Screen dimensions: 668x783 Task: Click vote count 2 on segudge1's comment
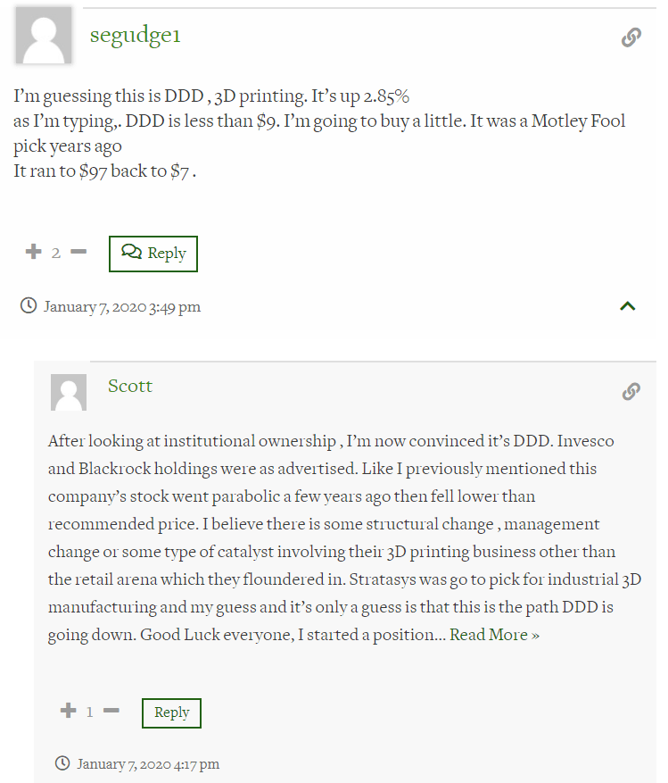tap(56, 253)
